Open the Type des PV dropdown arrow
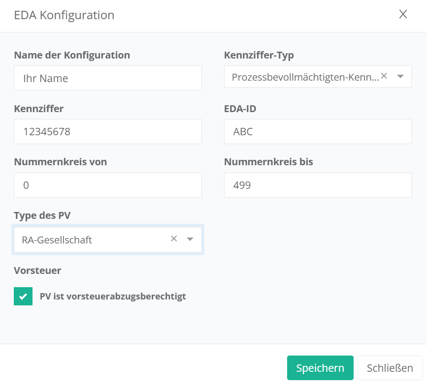The image size is (427, 388). click(190, 239)
